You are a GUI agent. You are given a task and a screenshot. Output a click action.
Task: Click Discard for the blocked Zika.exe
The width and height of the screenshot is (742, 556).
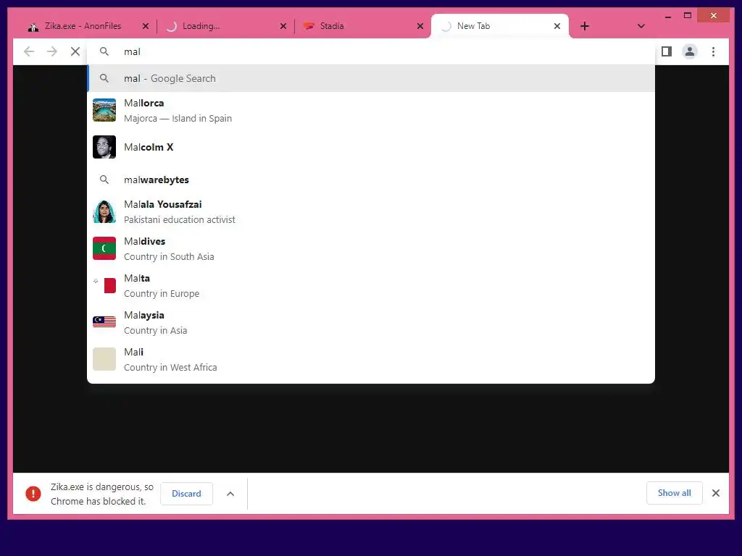186,494
